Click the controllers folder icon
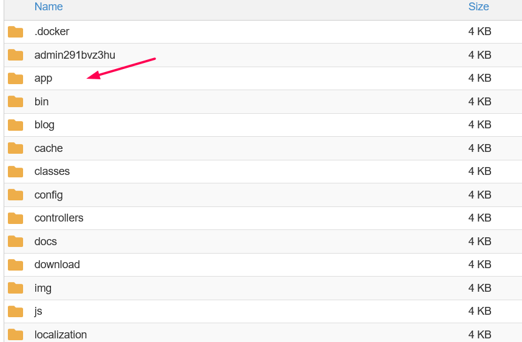This screenshot has width=522, height=342. click(x=15, y=218)
